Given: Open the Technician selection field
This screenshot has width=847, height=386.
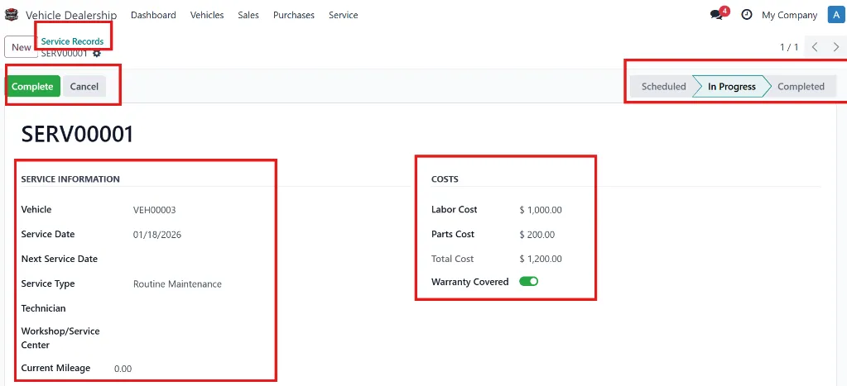Looking at the screenshot, I should [x=200, y=308].
